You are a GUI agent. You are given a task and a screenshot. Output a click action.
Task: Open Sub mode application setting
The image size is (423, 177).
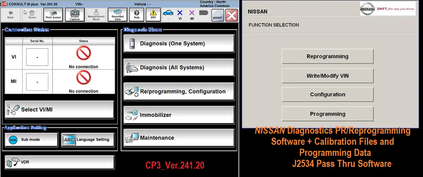[31, 140]
